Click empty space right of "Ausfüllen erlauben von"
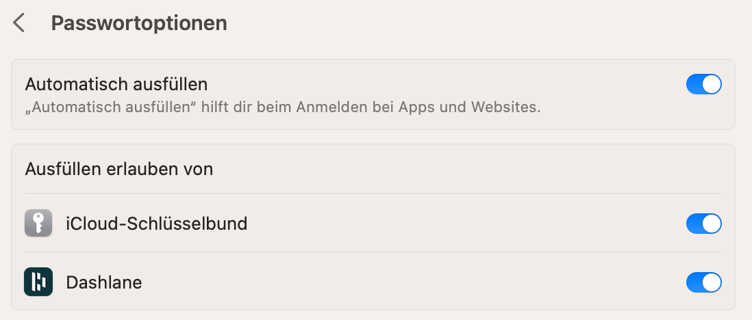Viewport: 752px width, 320px height. coord(466,169)
